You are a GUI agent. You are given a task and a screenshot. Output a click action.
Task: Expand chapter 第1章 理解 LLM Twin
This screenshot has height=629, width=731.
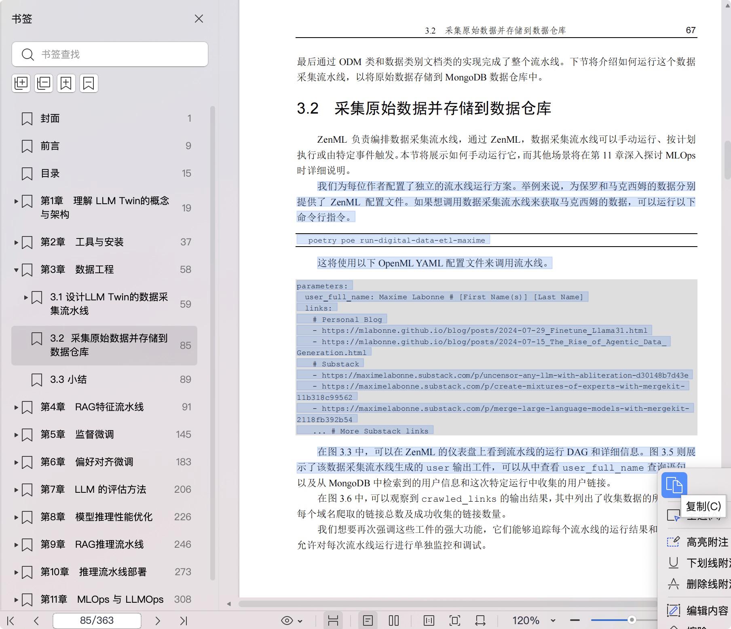tap(16, 201)
